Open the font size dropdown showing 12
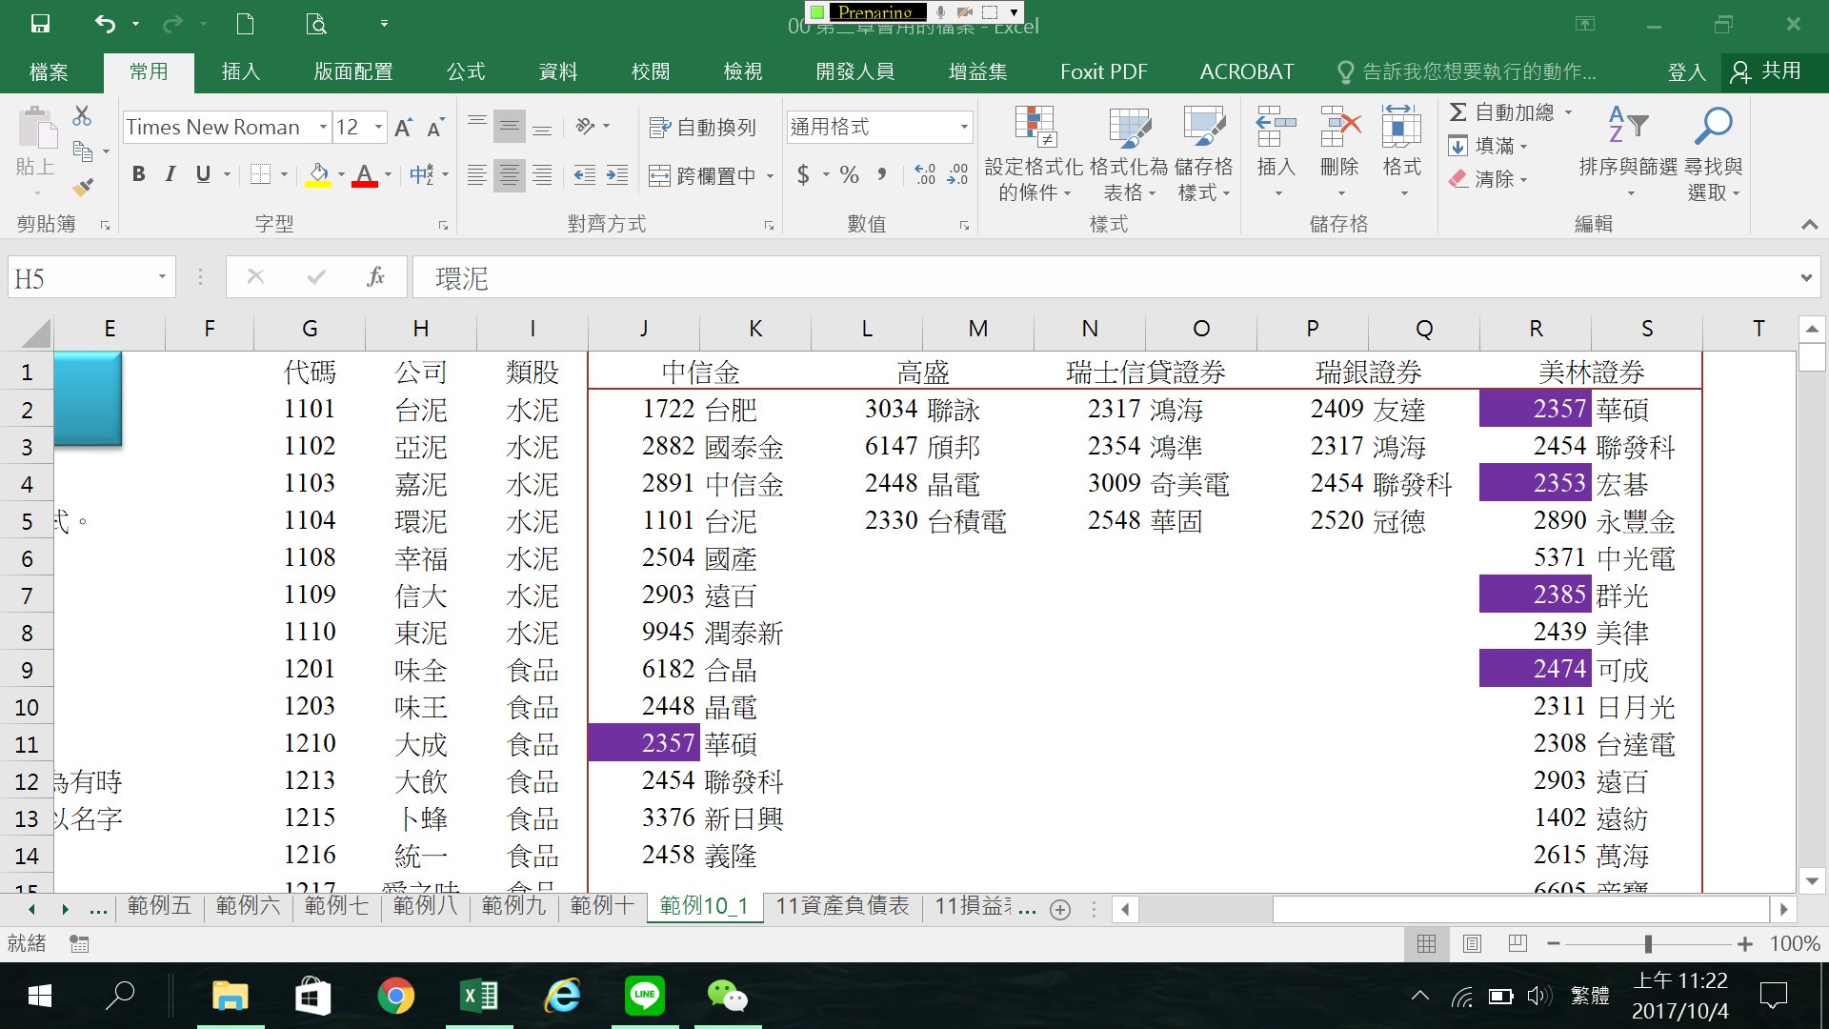Screen dimensions: 1829x1029 pyautogui.click(x=378, y=128)
